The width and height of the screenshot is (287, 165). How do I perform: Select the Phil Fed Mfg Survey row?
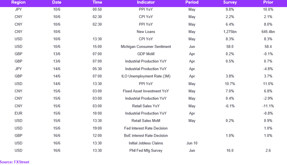tap(143, 150)
